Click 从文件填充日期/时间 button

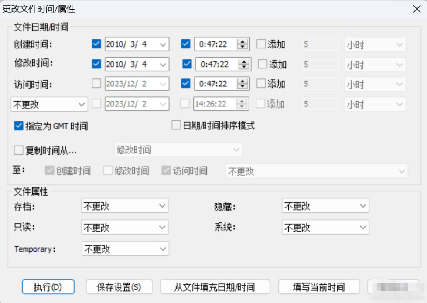(215, 287)
